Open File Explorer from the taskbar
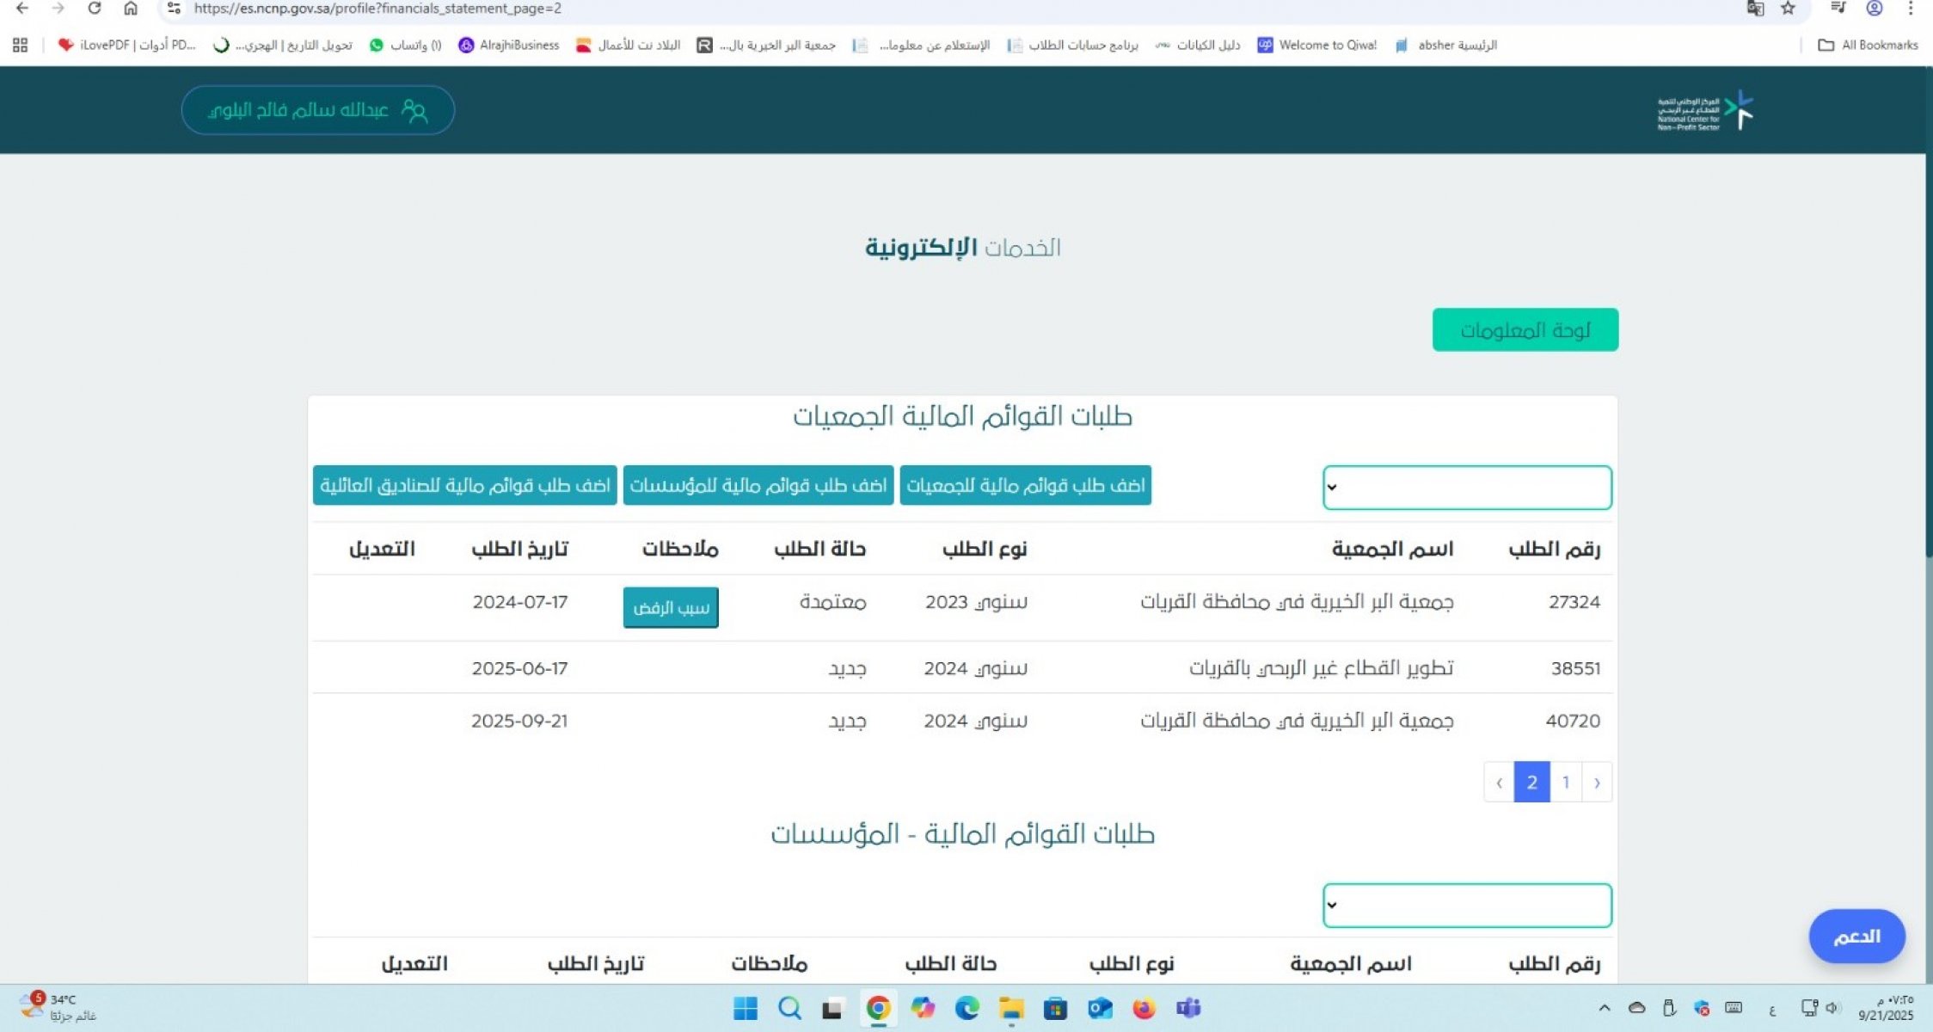 (1011, 1008)
